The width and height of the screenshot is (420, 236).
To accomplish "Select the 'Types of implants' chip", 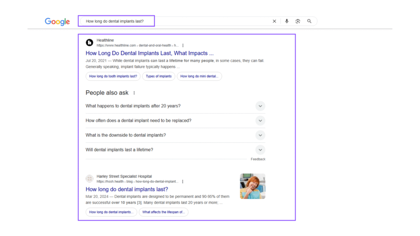I will (x=159, y=76).
